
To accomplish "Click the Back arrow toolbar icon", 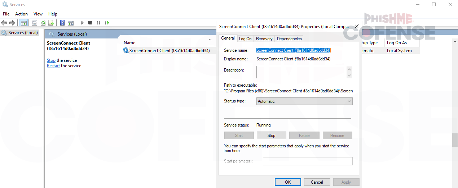I will (x=4, y=23).
